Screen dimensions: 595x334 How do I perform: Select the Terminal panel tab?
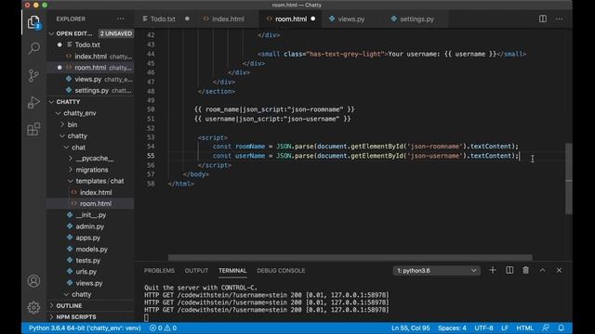click(x=232, y=270)
